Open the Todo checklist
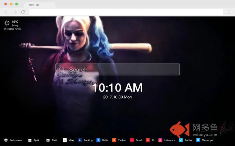Screen dimensions: 235x146 (x=48, y=140)
